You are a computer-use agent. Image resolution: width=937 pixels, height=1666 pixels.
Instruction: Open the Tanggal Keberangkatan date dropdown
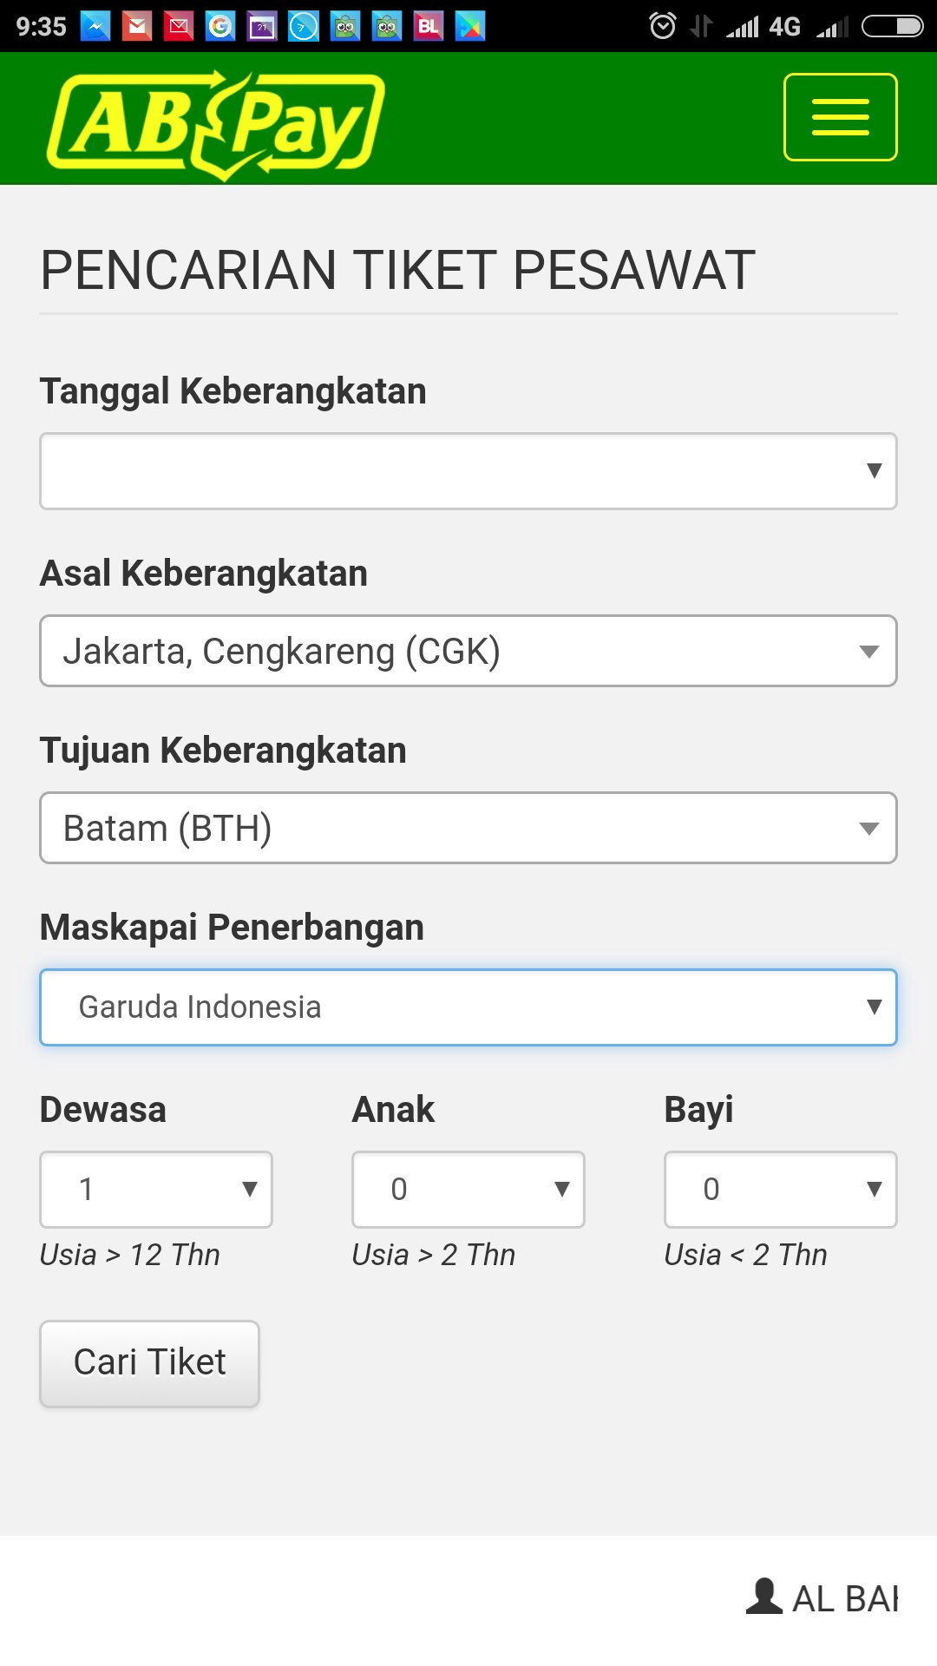468,471
